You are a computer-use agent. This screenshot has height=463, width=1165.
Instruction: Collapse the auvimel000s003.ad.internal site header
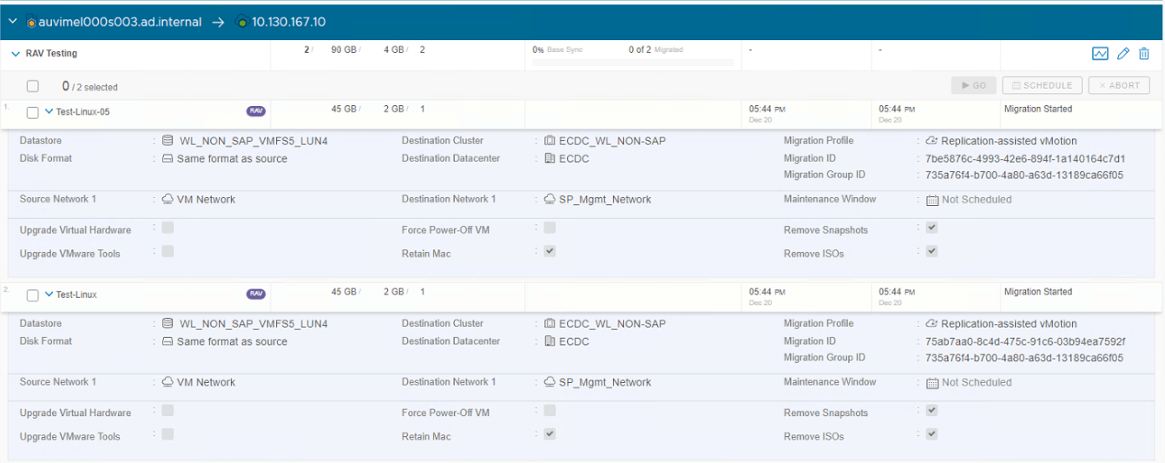coord(13,21)
